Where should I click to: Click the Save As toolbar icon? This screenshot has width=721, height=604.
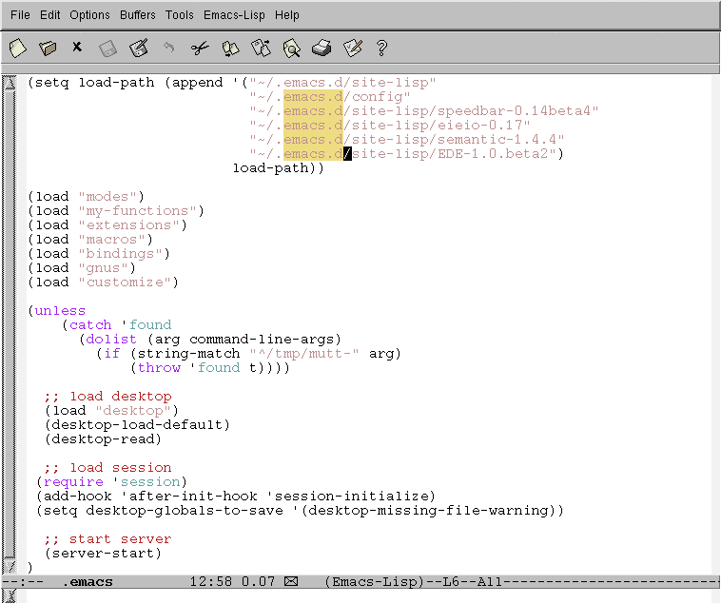coord(139,48)
